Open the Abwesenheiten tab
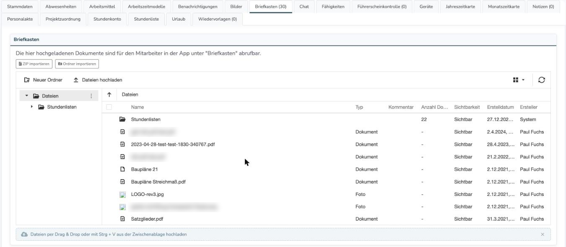 pos(61,7)
